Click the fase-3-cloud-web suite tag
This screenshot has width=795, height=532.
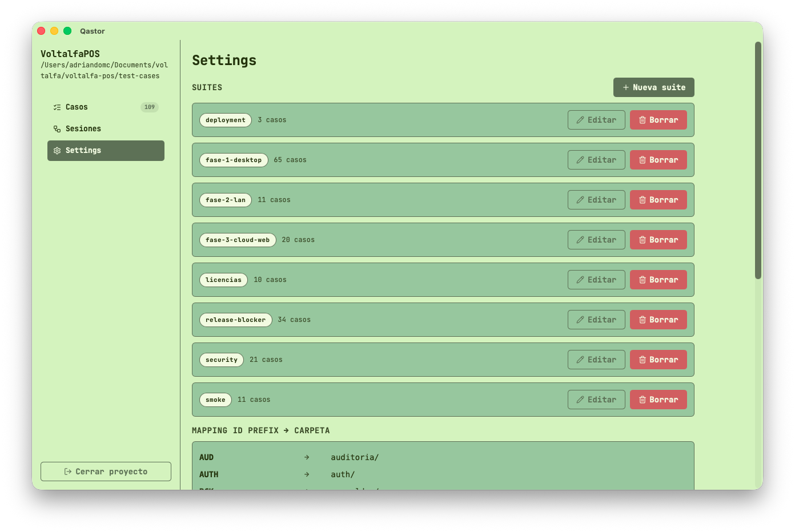click(x=238, y=240)
